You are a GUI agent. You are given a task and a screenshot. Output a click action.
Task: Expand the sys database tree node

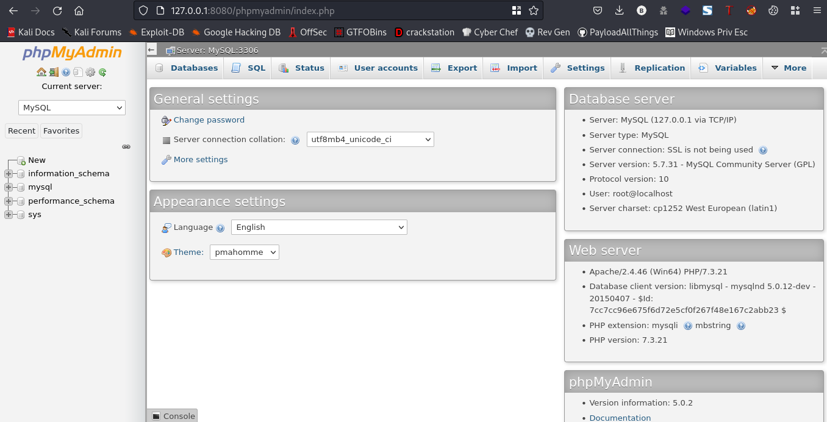[x=9, y=215]
